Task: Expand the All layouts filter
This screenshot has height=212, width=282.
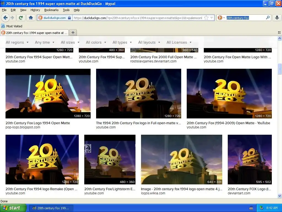Action: (149, 42)
